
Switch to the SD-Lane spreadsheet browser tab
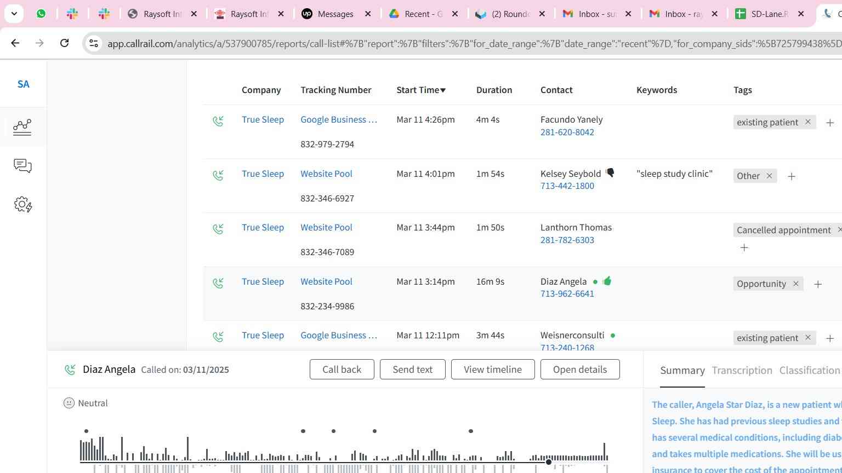coord(770,14)
